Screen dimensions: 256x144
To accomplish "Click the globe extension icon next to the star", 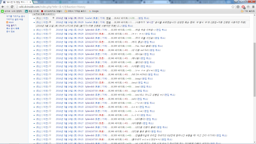I will coord(238,7).
